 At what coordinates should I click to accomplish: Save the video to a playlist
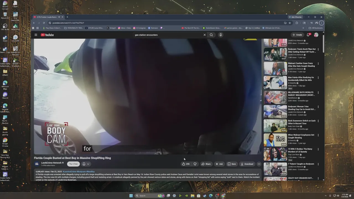point(232,164)
